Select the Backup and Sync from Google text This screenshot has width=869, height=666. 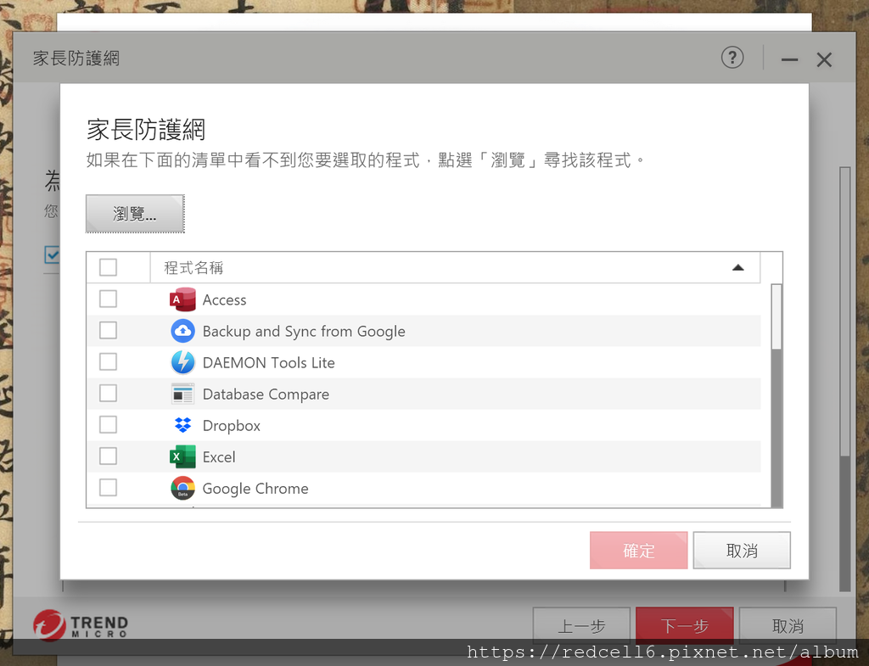click(304, 332)
